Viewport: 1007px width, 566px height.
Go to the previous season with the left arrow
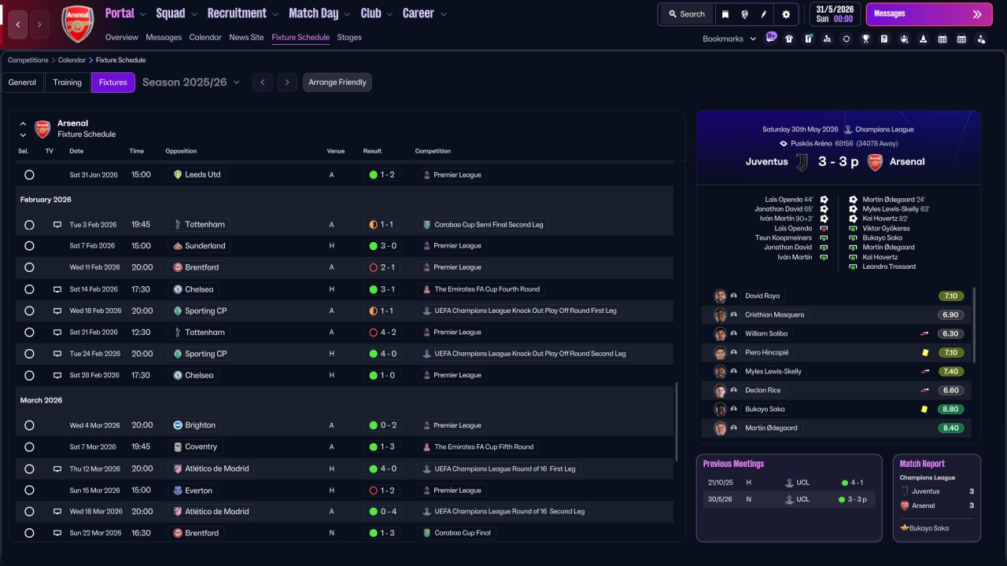[x=263, y=83]
